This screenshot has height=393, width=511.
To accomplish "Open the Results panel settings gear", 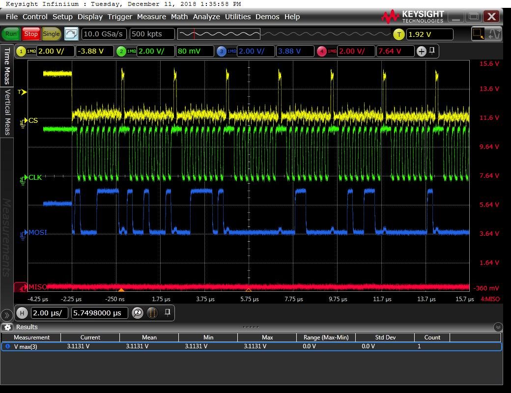I will [7, 327].
